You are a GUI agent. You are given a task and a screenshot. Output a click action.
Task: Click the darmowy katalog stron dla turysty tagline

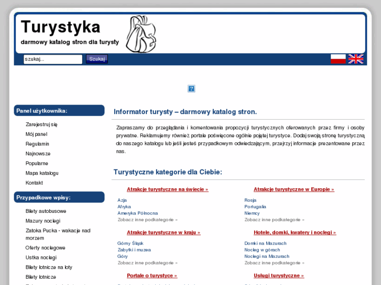click(x=70, y=42)
